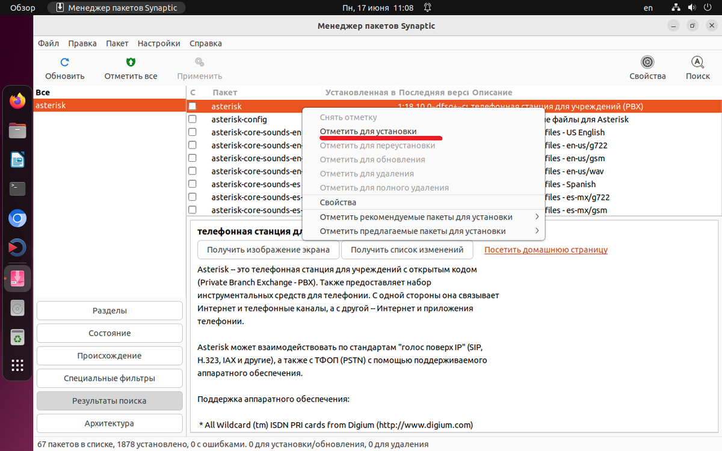
Task: Toggle checkbox for the es-mx/gsm sounds row
Action: tap(193, 210)
